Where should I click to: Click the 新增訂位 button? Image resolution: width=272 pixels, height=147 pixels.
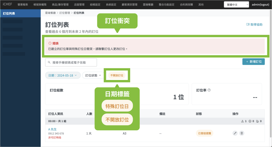[253, 62]
